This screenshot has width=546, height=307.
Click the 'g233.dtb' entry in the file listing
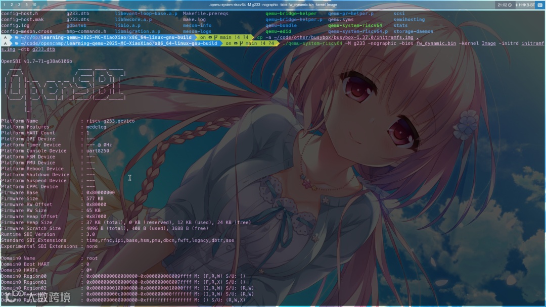tap(78, 14)
